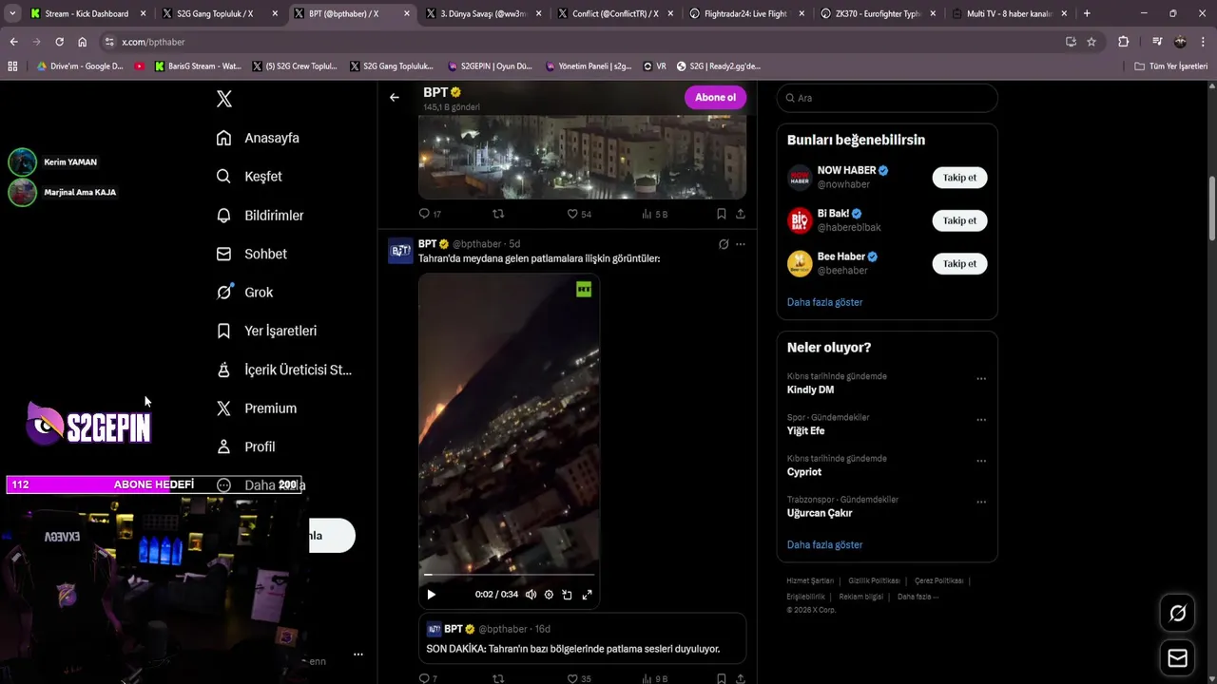Open more options for Uğurcan Çakır trend

981,502
